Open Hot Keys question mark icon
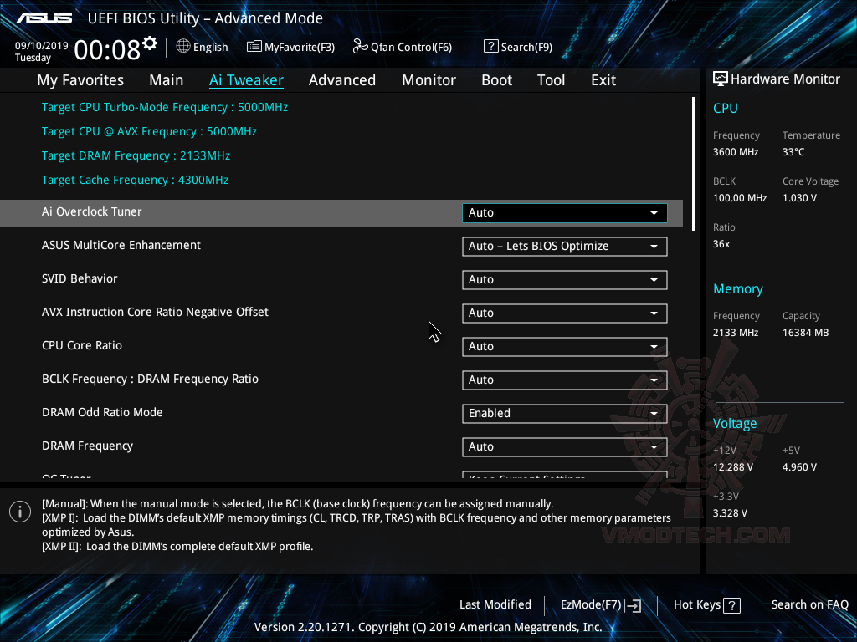The height and width of the screenshot is (642, 857). click(x=732, y=605)
